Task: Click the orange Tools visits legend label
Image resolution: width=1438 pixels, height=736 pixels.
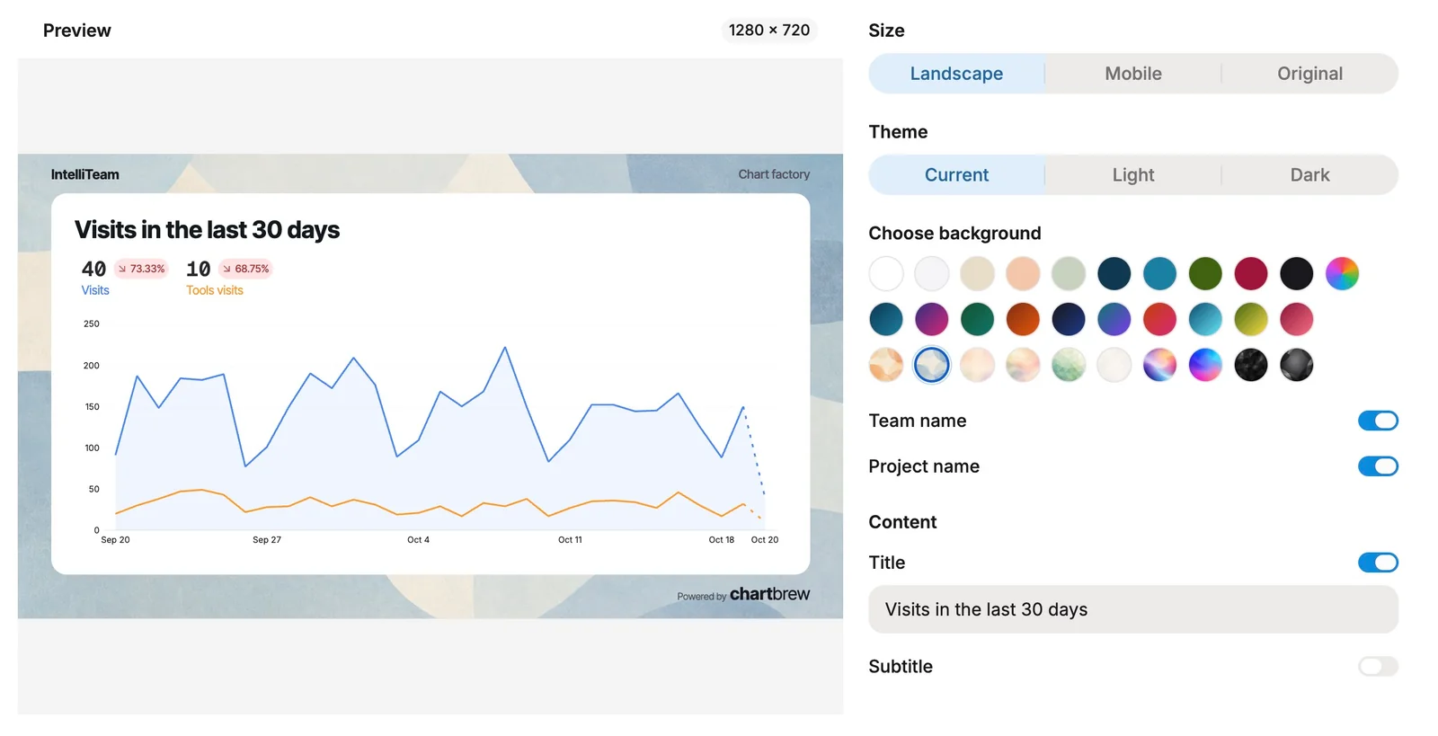Action: pos(215,290)
